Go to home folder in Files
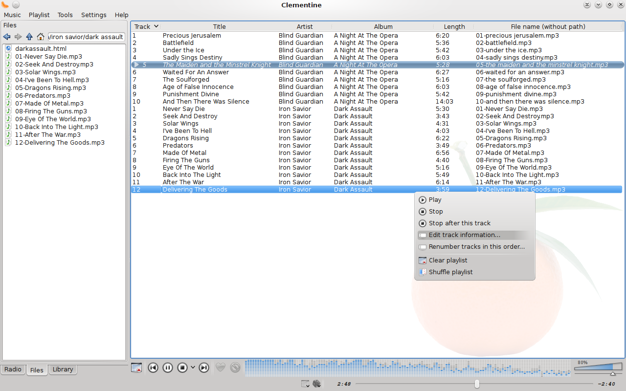 coord(41,37)
